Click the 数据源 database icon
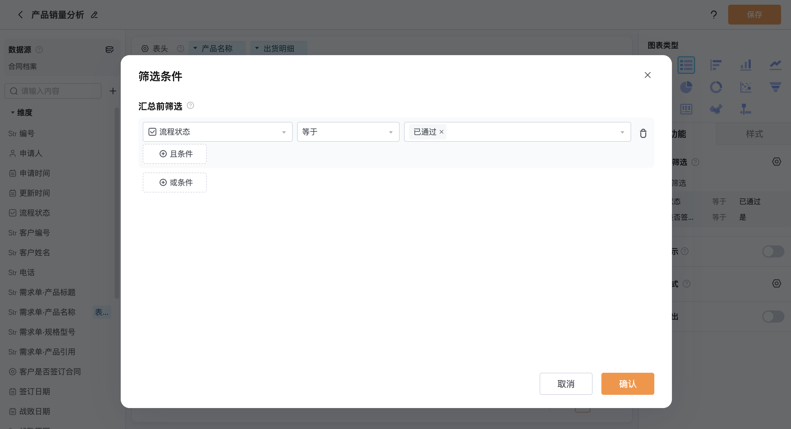This screenshot has height=429, width=791. (x=109, y=49)
